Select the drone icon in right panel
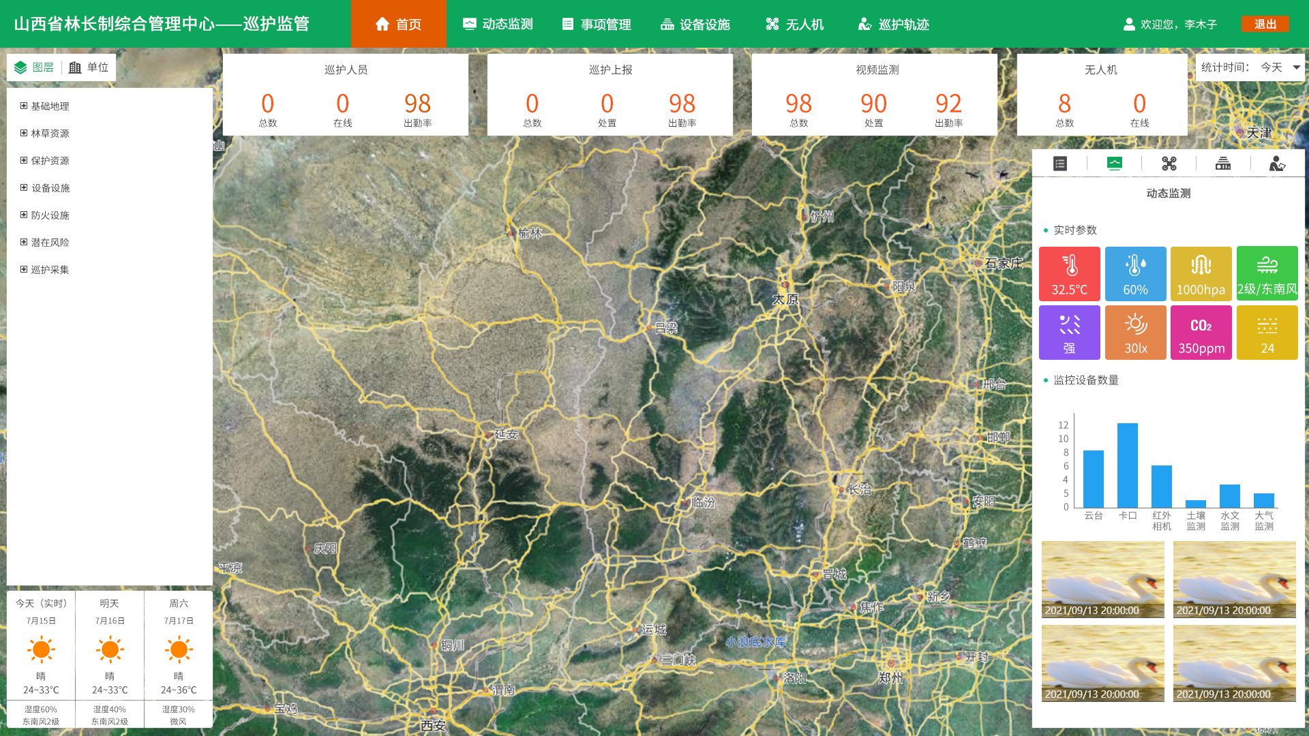Viewport: 1309px width, 736px height. pos(1169,164)
